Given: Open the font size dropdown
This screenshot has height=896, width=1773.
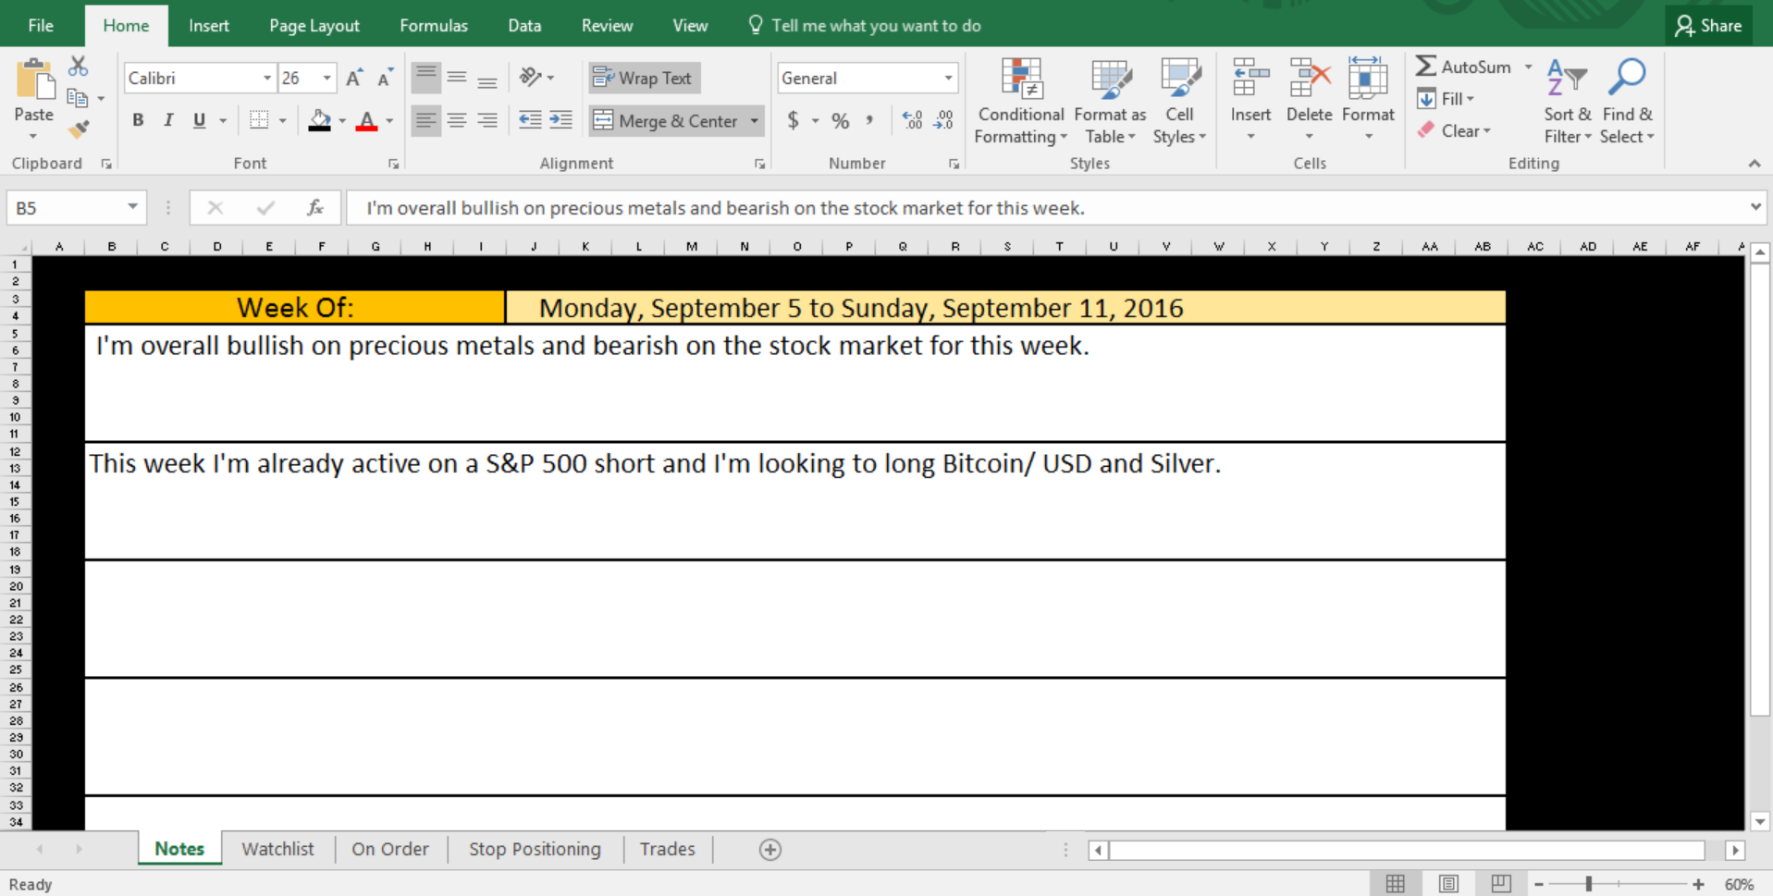Looking at the screenshot, I should tap(326, 79).
